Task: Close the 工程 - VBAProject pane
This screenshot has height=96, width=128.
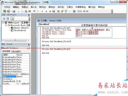Action: point(29,15)
